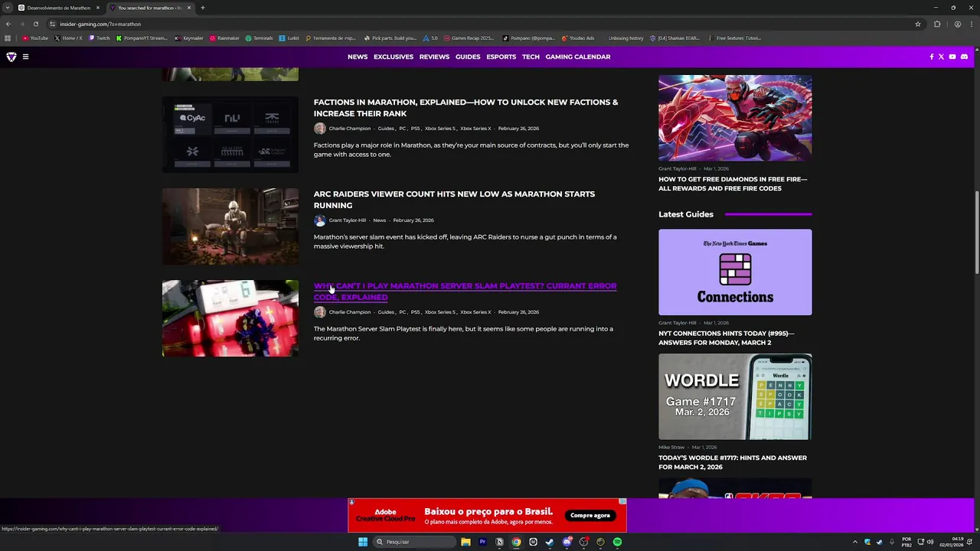Screen dimensions: 980x551
Task: Bookmark this page with the star icon
Action: pos(918,24)
